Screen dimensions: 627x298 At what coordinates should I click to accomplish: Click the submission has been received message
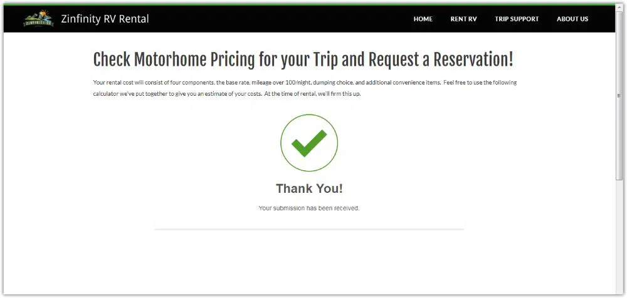(x=309, y=208)
